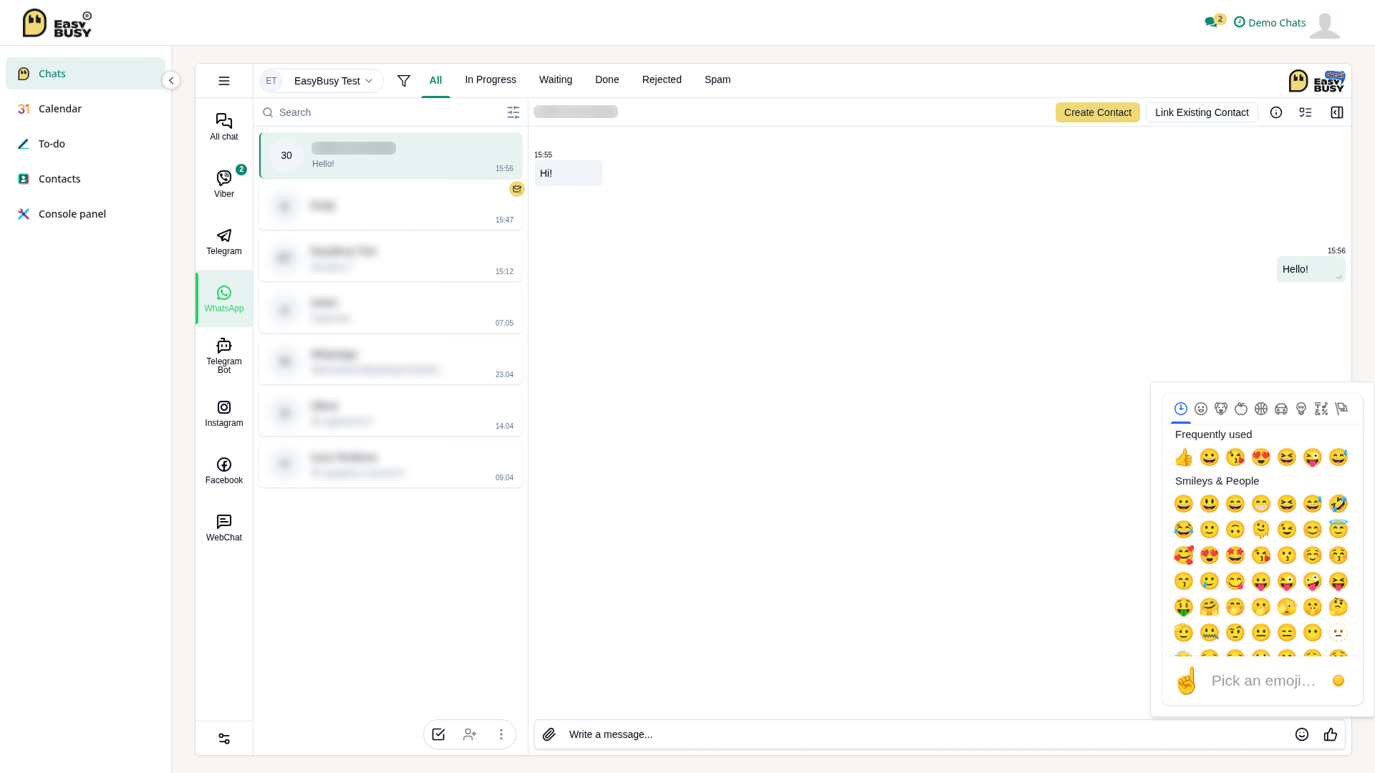Open Console panel in the sidebar
Viewport: 1375px width, 773px height.
point(85,214)
